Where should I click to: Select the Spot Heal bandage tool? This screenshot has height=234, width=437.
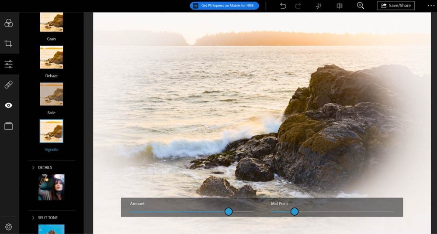(x=9, y=85)
